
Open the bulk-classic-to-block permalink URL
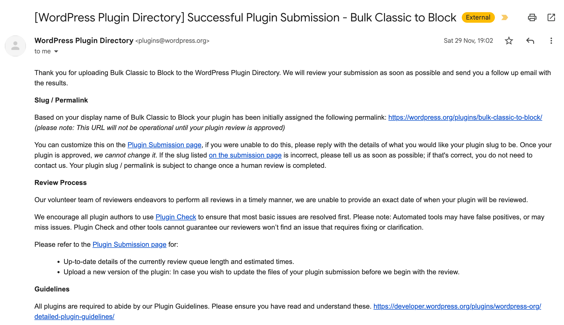point(465,117)
